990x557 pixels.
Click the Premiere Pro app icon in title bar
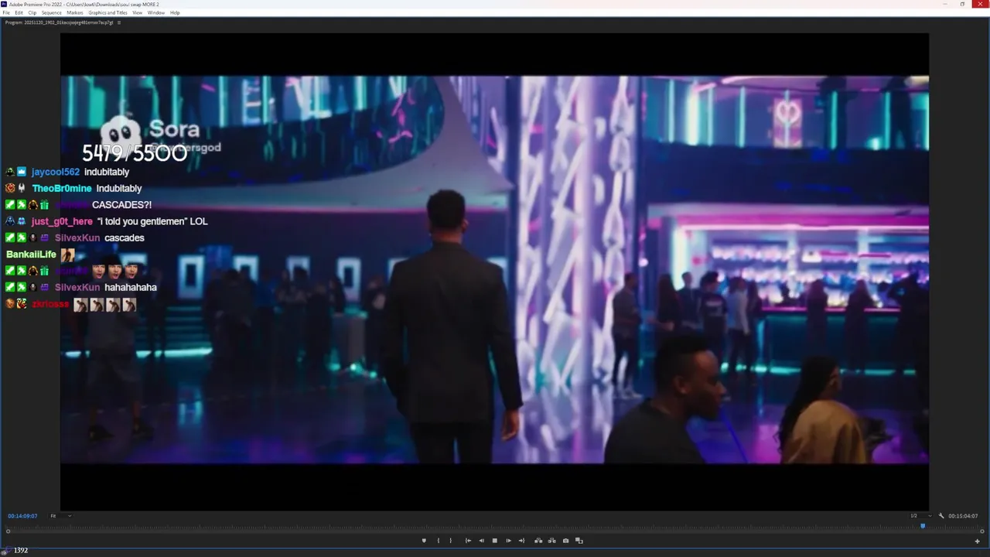[4, 4]
